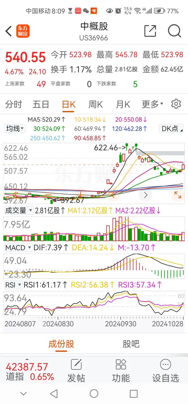This screenshot has width=188, height=404.
Task: Switch to 月K chart tab
Action: [x=123, y=104]
